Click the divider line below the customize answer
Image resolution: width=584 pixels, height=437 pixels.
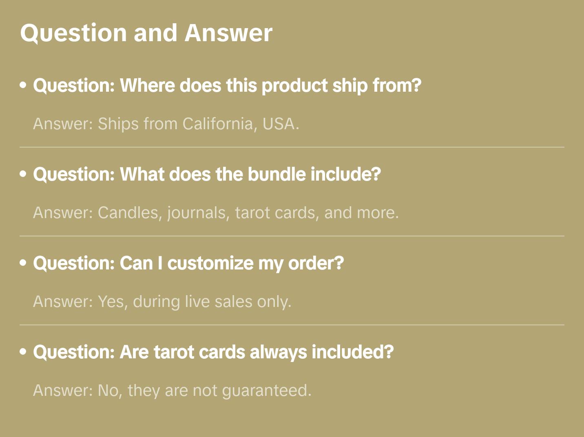tap(292, 325)
